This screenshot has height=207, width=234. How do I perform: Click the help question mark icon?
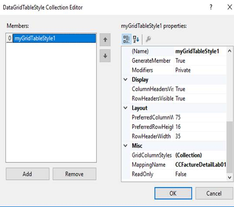211,7
